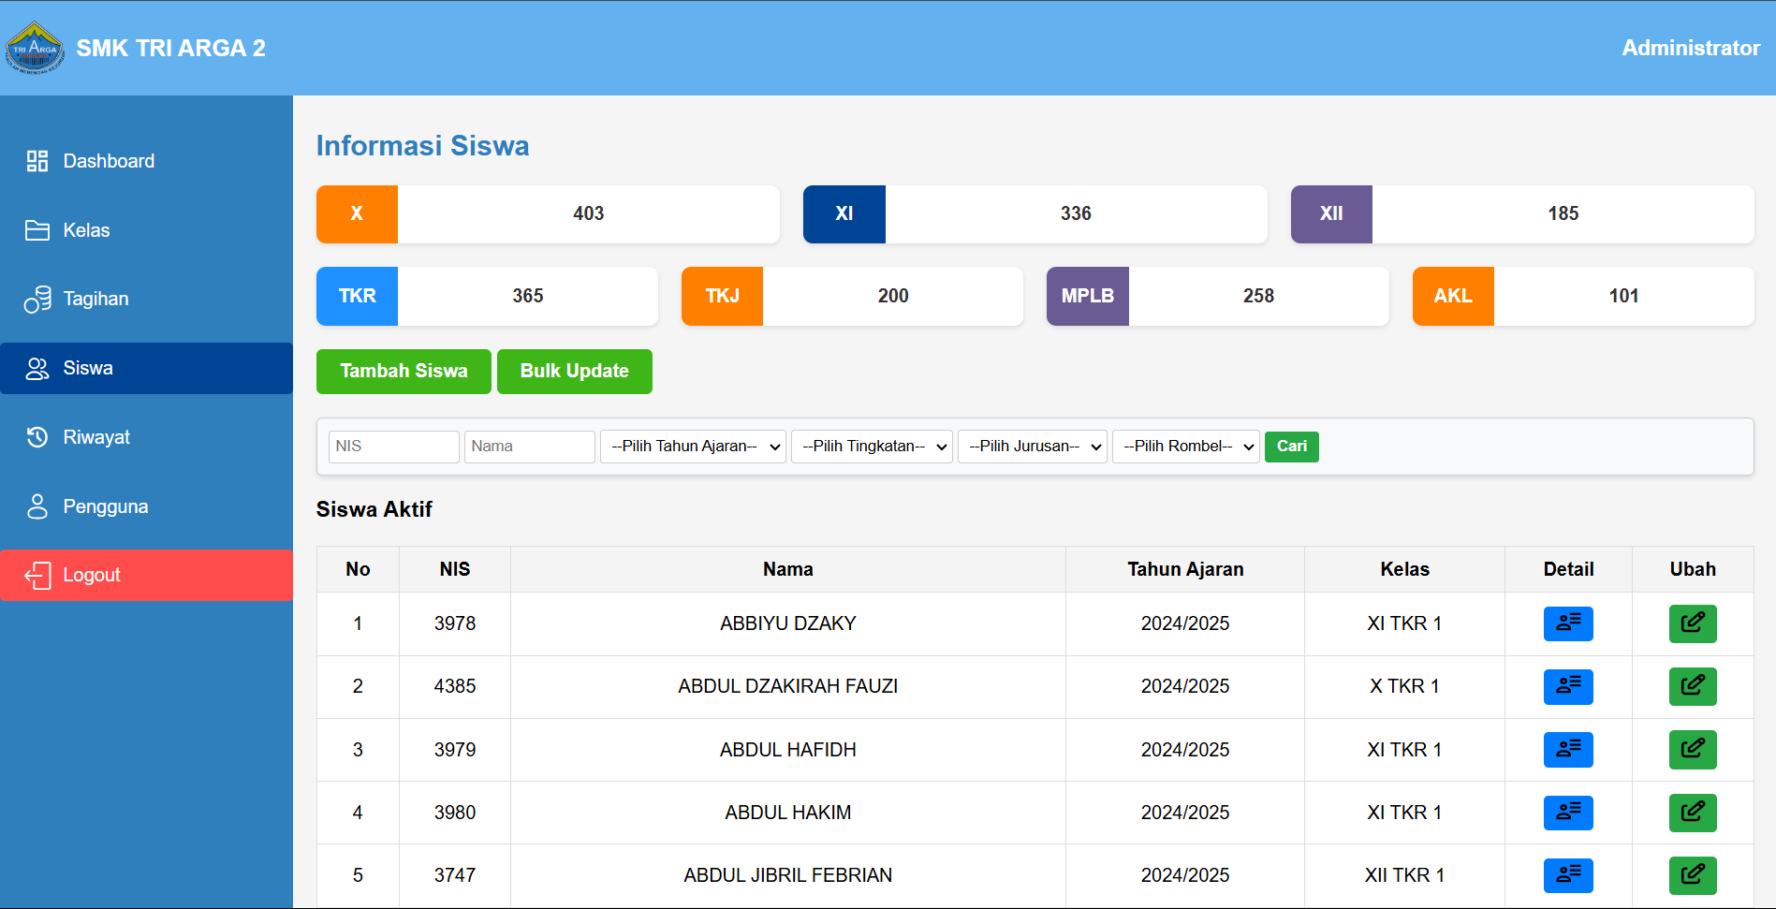Click edit icon for ABDUL DZAKIRAH FAUZI
This screenshot has height=909, width=1776.
point(1692,686)
